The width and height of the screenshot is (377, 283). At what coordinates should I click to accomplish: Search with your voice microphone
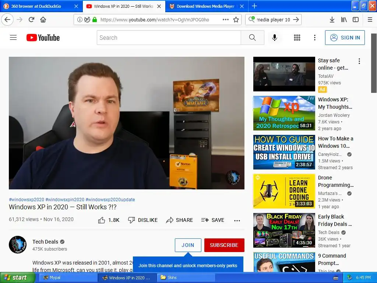tap(275, 38)
